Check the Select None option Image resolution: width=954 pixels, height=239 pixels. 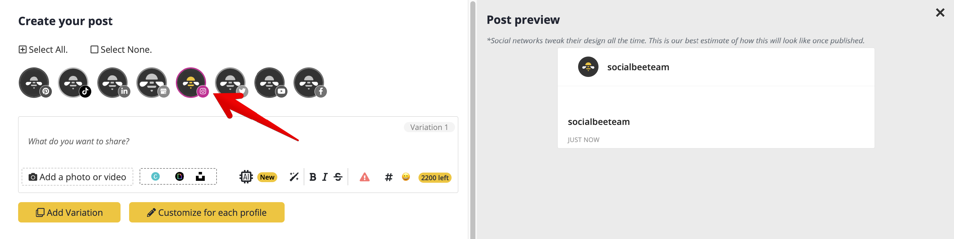pos(121,50)
